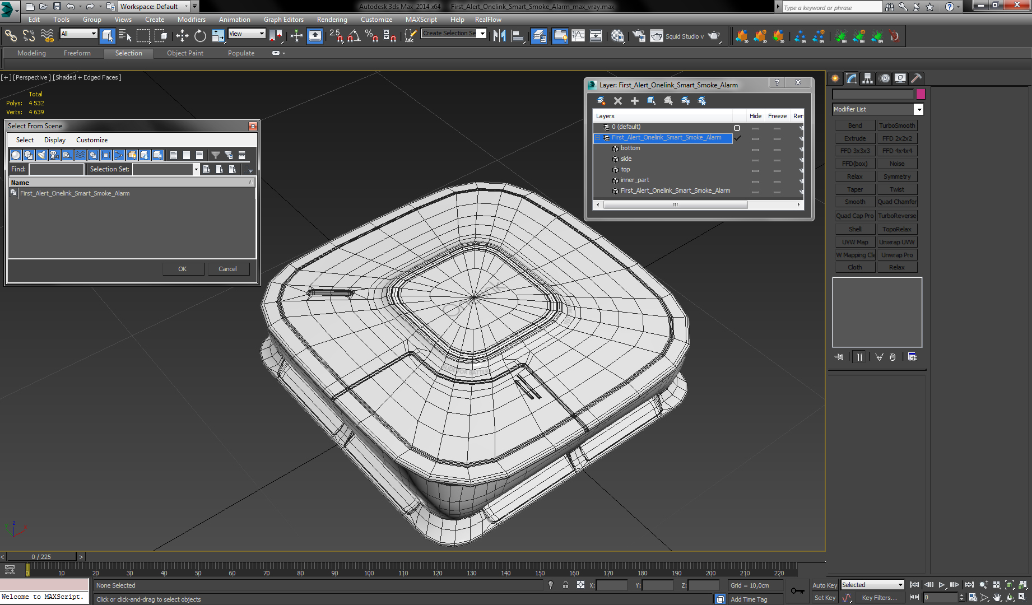Open the Utilities hammer panel tab
The width and height of the screenshot is (1032, 605).
[x=916, y=78]
